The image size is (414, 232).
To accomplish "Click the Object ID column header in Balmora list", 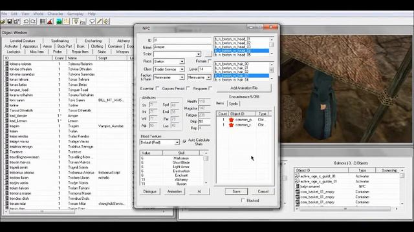I will click(321, 170).
